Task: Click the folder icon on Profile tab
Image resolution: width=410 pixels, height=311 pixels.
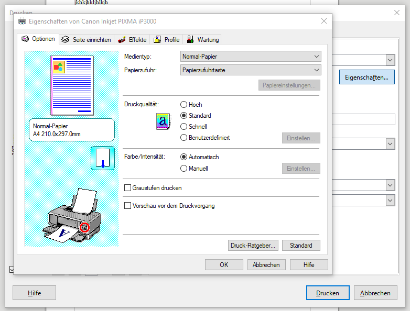Action: click(x=157, y=39)
